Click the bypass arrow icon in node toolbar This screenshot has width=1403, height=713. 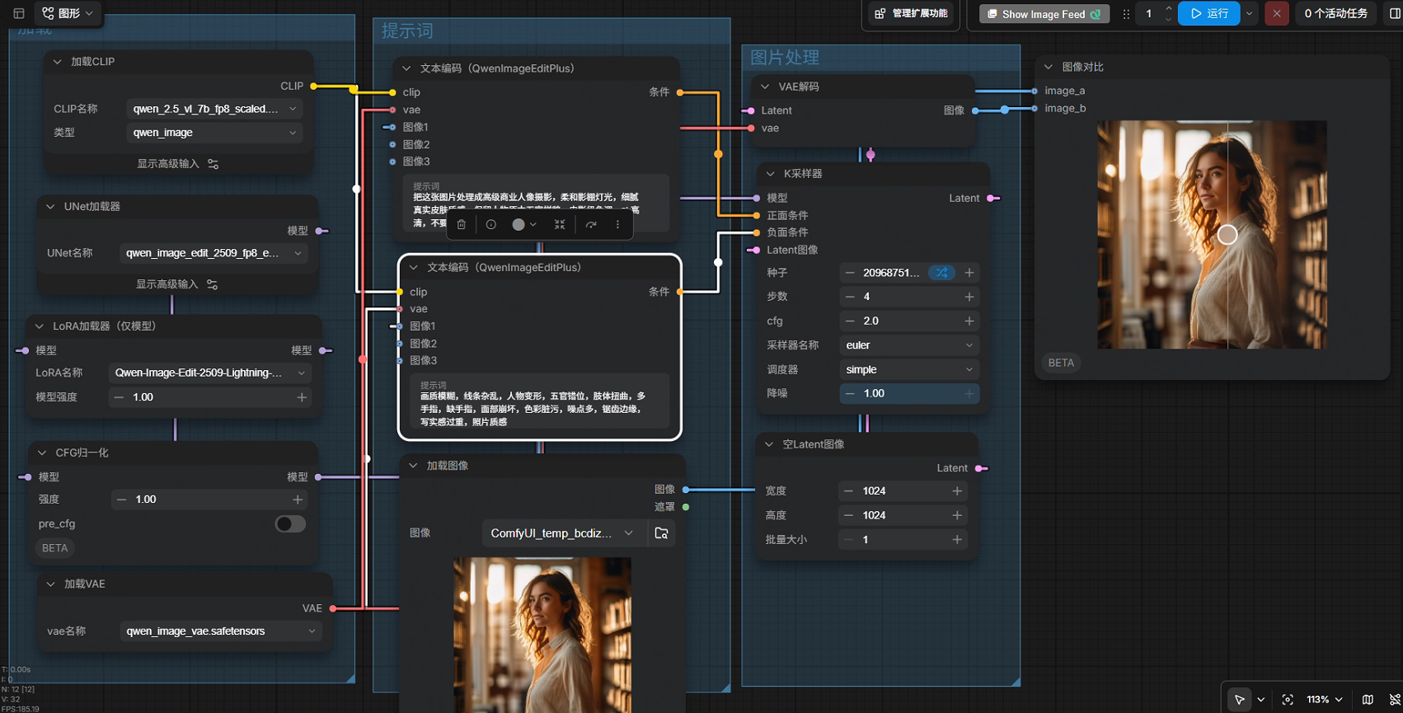click(x=591, y=224)
